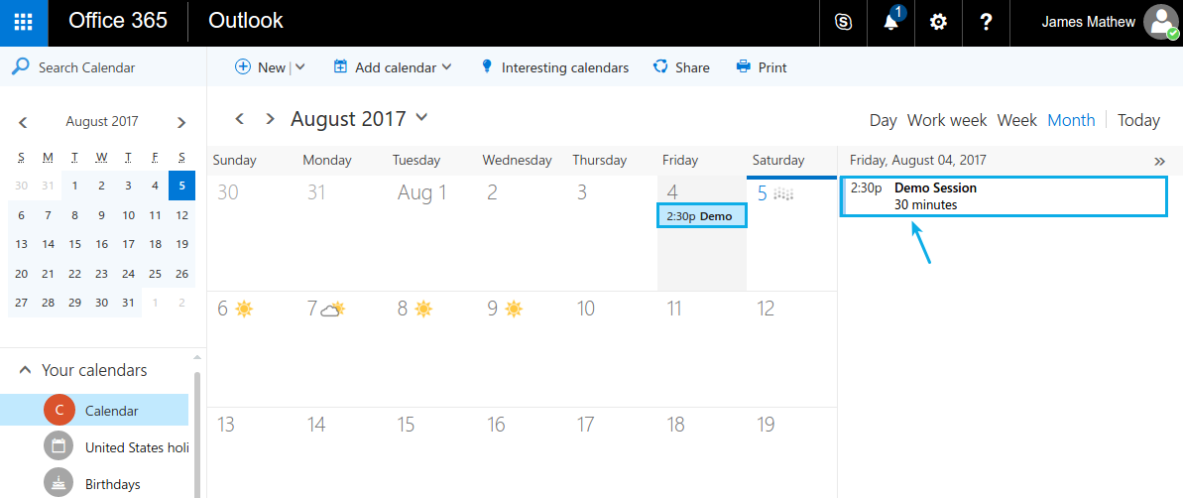The image size is (1183, 498).
Task: Jump to Today
Action: [x=1138, y=120]
